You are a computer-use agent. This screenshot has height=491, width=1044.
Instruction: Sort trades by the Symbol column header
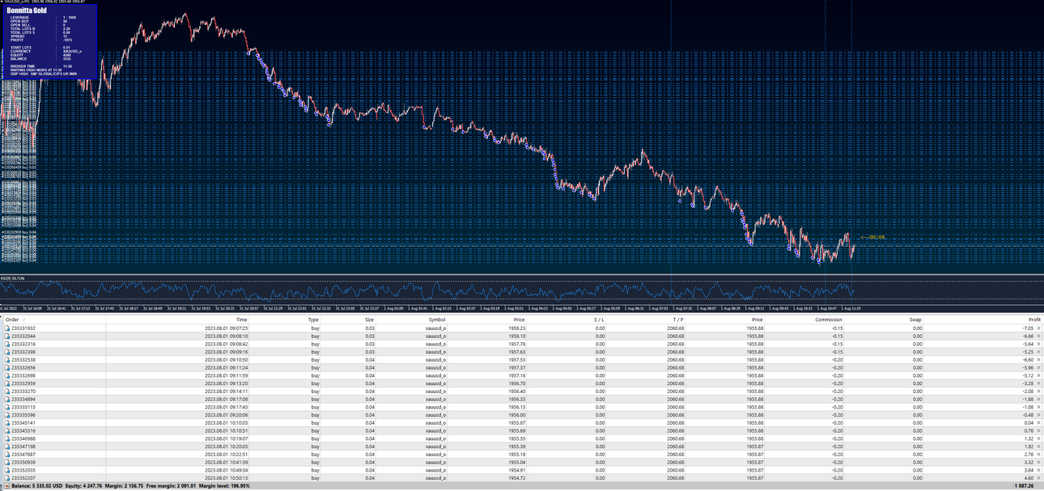(x=436, y=320)
